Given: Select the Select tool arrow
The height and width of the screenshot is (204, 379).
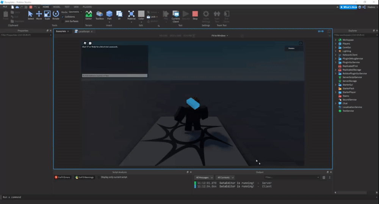Looking at the screenshot, I should pos(30,15).
